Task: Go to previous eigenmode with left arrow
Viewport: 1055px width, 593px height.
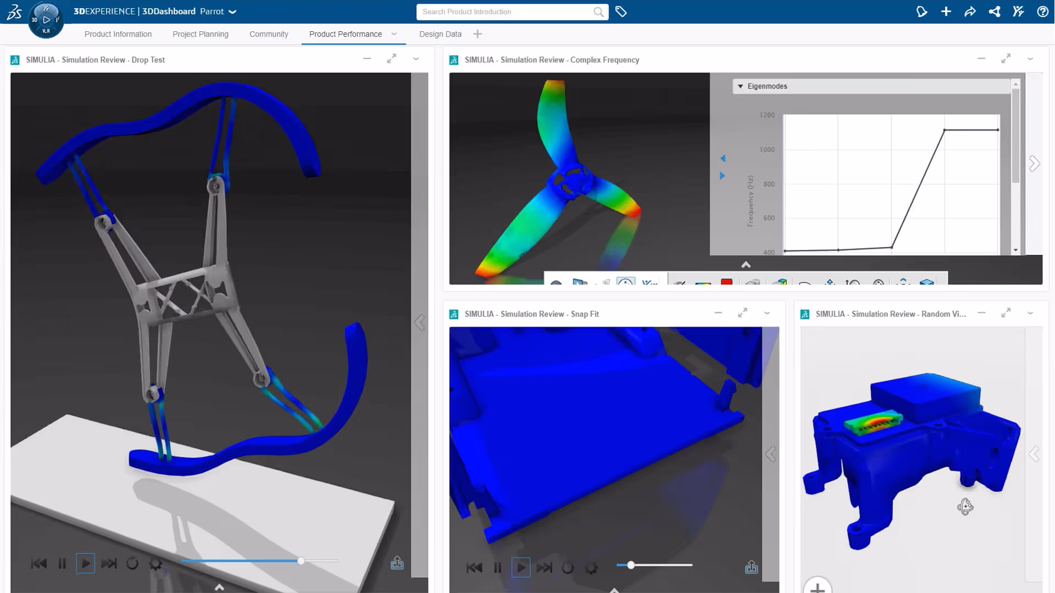Action: [723, 159]
